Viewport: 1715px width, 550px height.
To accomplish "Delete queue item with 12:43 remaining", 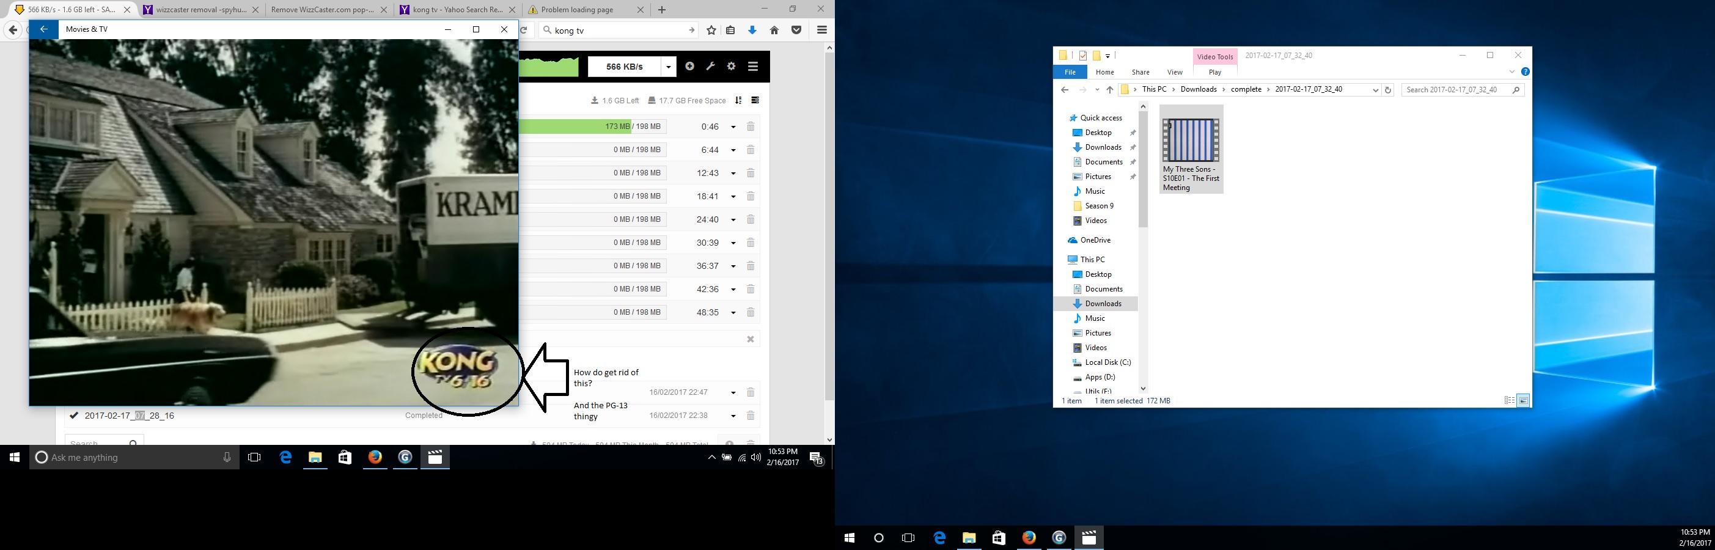I will [x=751, y=173].
